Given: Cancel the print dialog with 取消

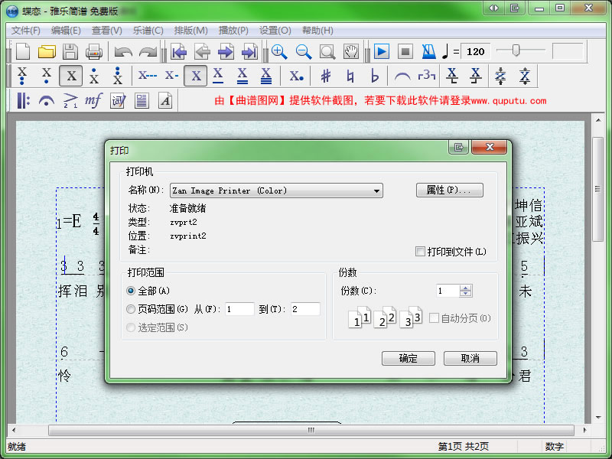Looking at the screenshot, I should point(470,358).
